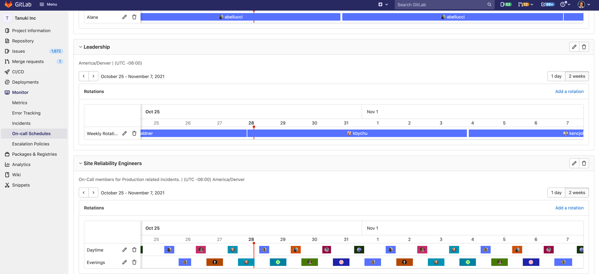
Task: Click Add a rotation link under Leadership
Action: pyautogui.click(x=569, y=91)
